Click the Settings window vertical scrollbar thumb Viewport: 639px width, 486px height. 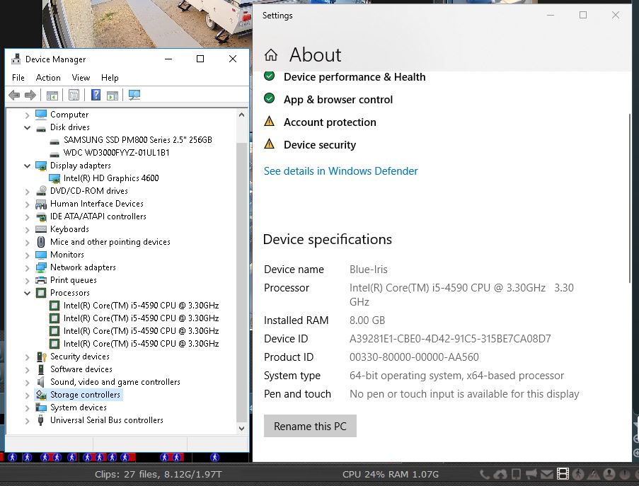pyautogui.click(x=631, y=199)
